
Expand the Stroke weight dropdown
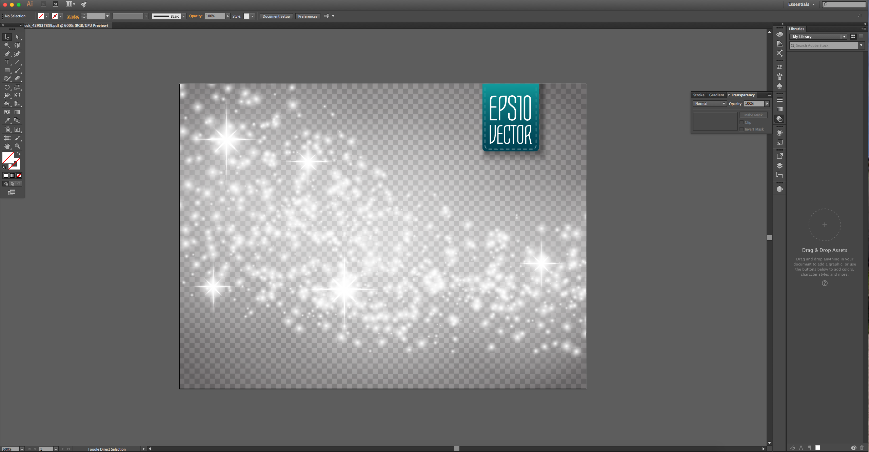click(108, 16)
